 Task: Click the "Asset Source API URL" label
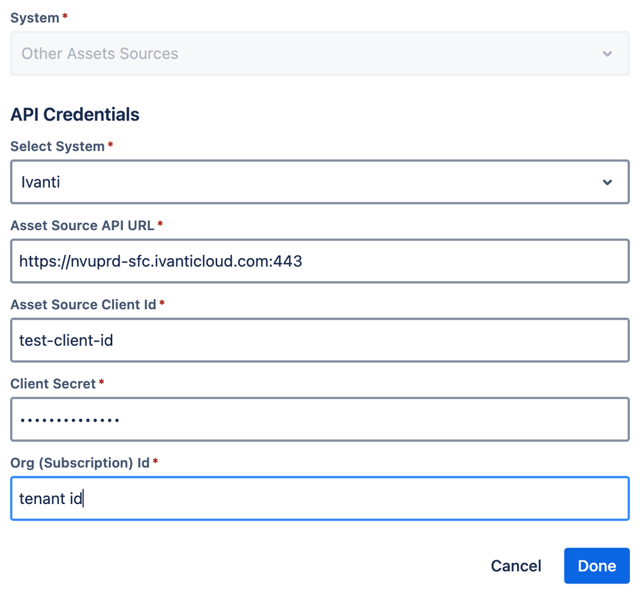[83, 225]
